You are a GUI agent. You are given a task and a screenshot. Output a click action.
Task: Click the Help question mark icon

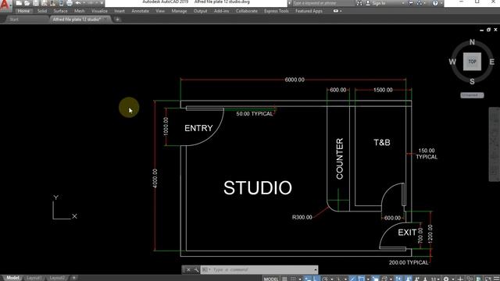[435, 3]
